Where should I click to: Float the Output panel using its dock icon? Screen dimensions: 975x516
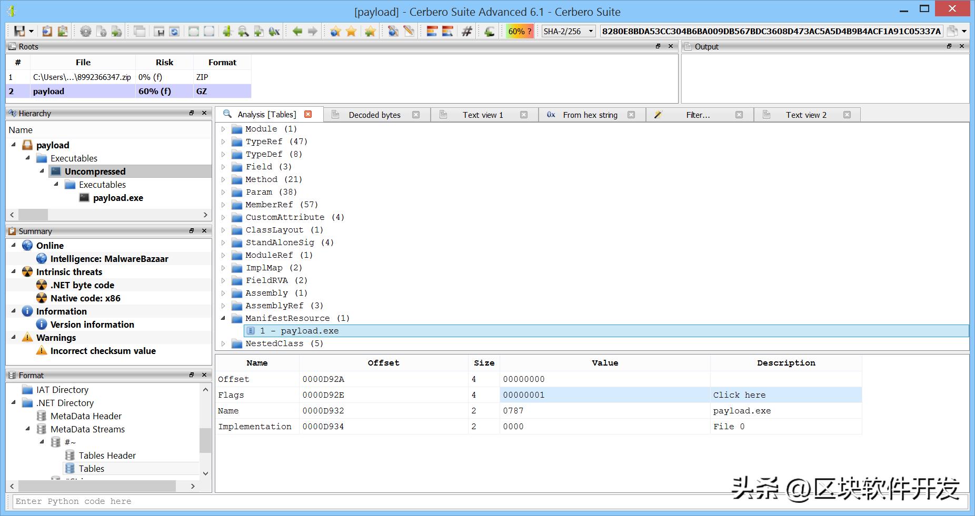(949, 46)
